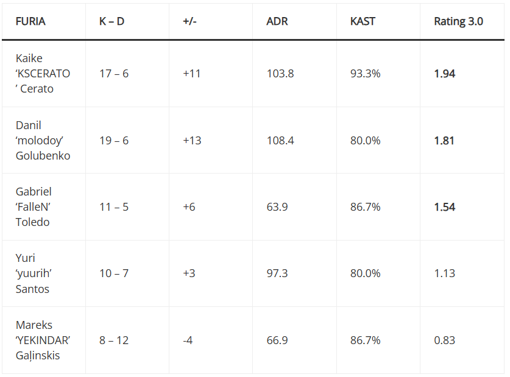Image resolution: width=510 pixels, height=377 pixels.
Task: Select the 63.9 ADR cell
Action: coord(277,207)
